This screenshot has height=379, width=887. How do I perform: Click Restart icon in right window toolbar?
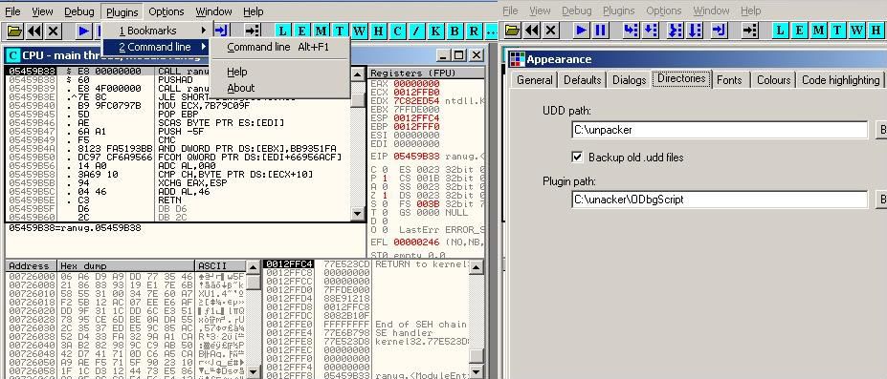[531, 31]
